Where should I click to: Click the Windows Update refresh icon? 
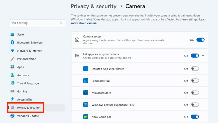12,116
